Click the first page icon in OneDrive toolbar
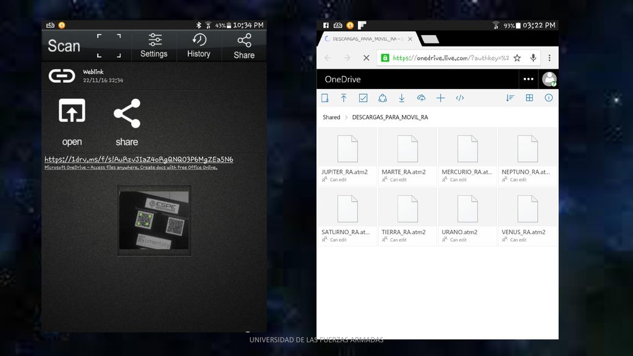Viewport: 633px width, 356px height. coord(325,98)
